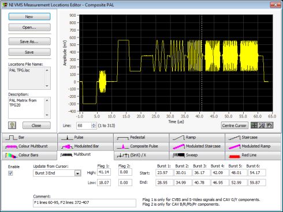Screen dimensions: 283x212
Task: Open the Red Line tab
Action: click(253, 155)
